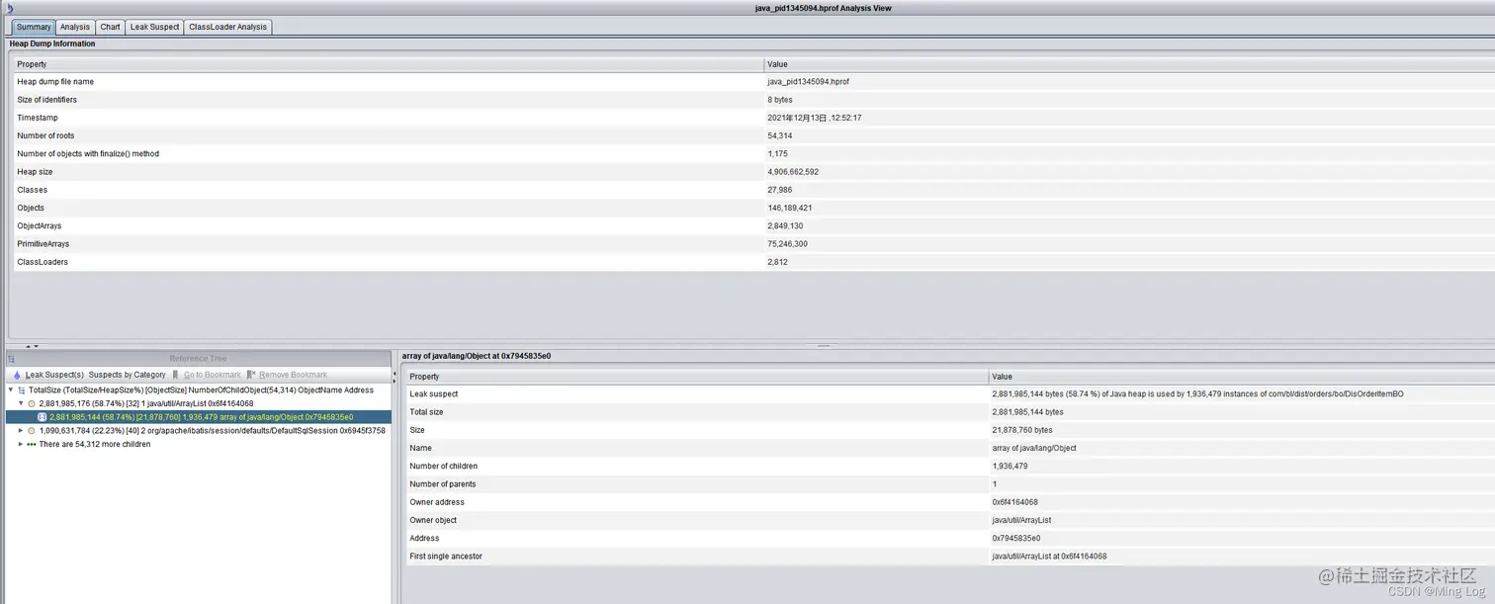This screenshot has width=1495, height=604.
Task: Click the root TotalSize tree node icon
Action: pyautogui.click(x=22, y=390)
